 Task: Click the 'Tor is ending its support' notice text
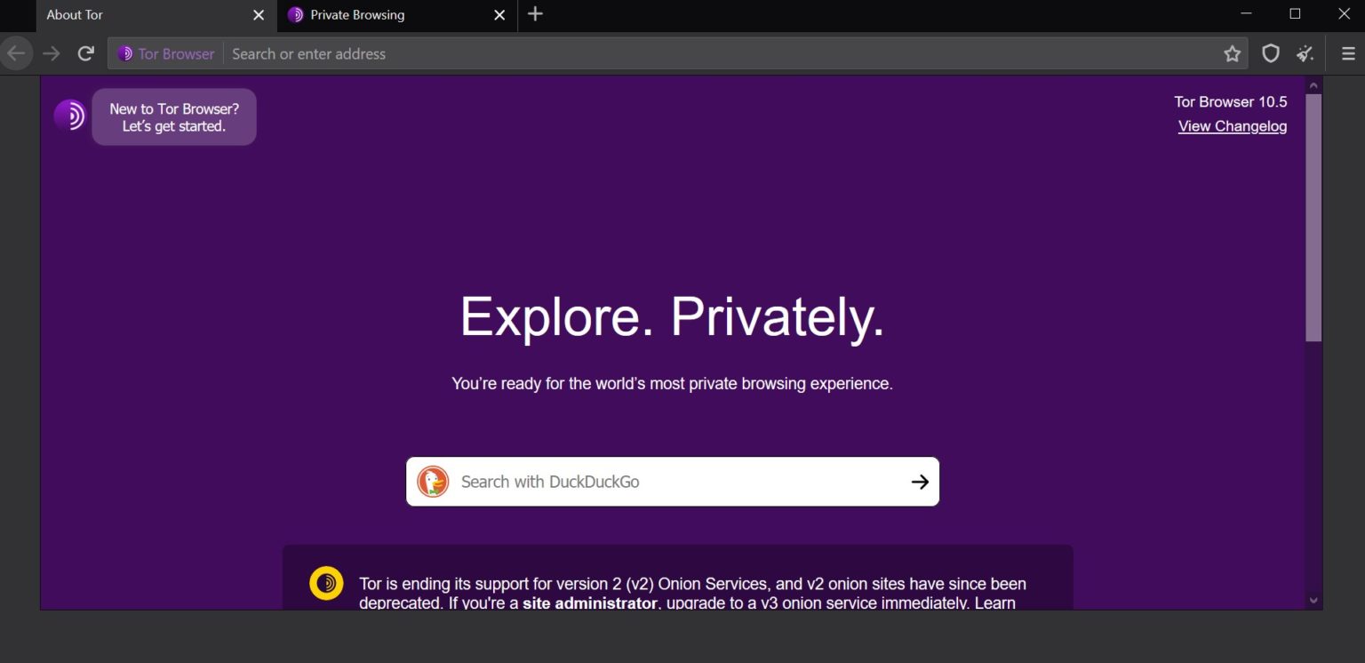tap(692, 594)
